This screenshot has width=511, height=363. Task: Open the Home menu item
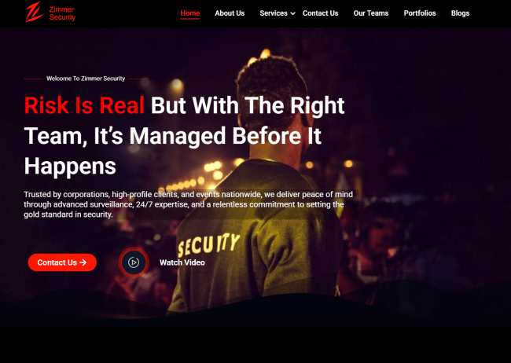point(190,13)
